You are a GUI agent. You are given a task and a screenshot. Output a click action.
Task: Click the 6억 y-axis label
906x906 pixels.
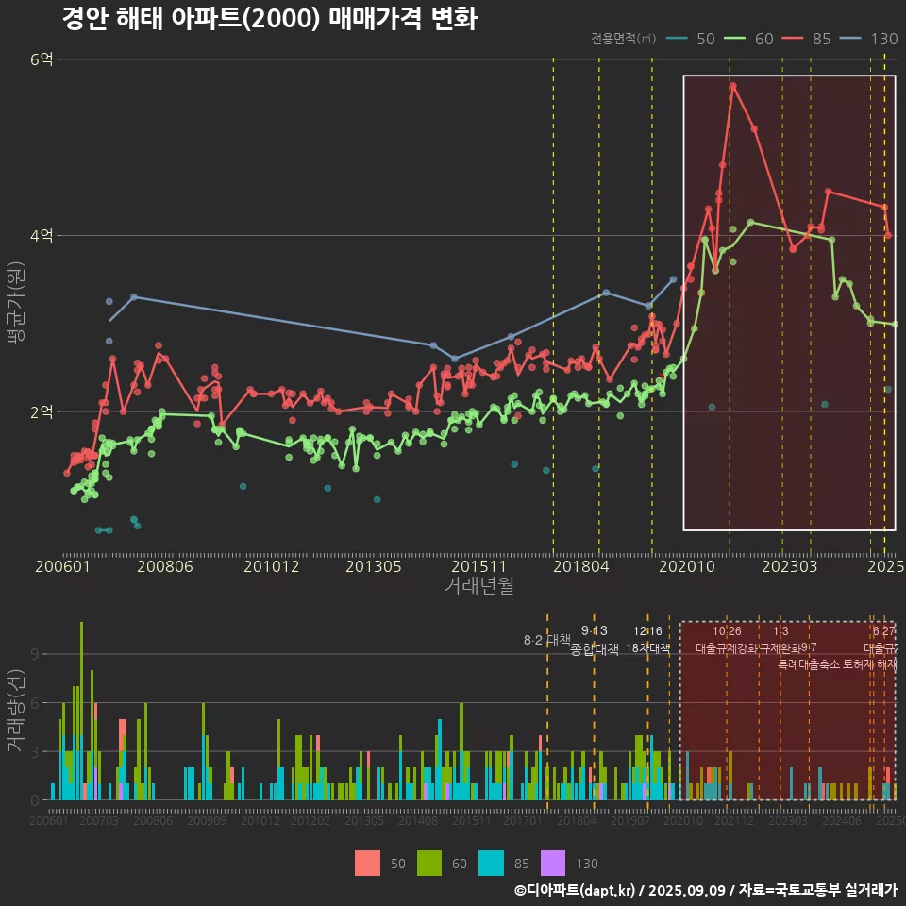tap(42, 59)
